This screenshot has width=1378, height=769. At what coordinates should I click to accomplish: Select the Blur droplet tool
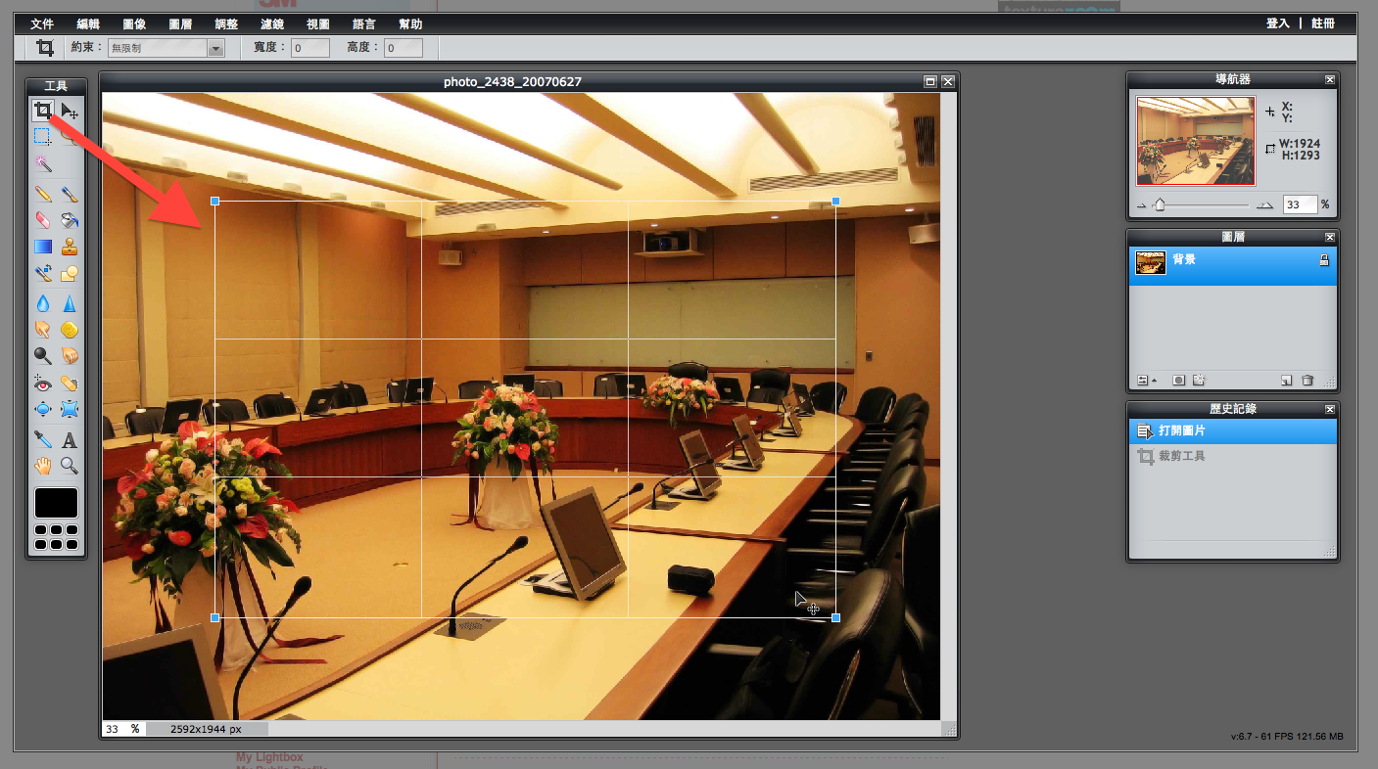coord(43,303)
